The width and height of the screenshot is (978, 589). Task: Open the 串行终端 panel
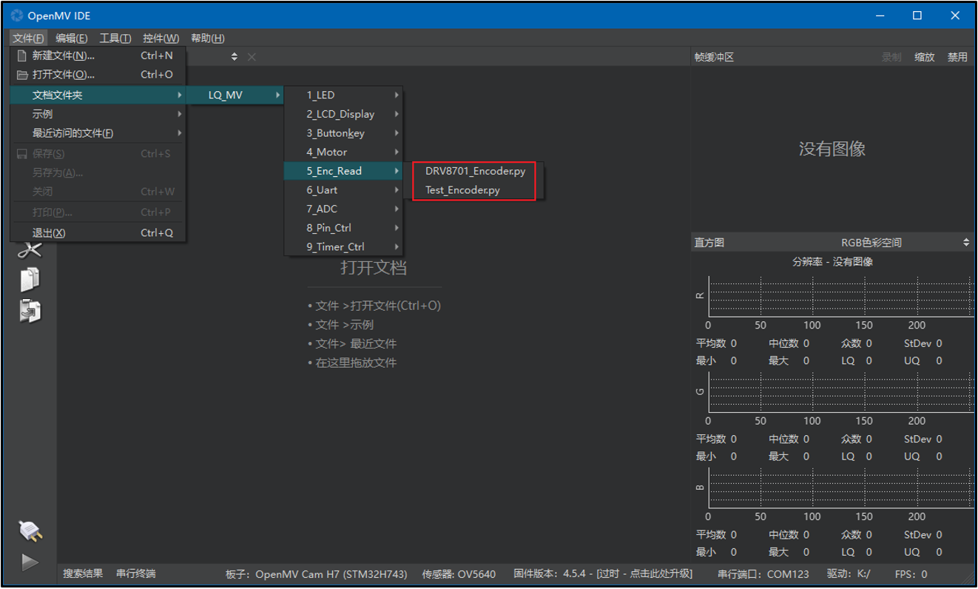coord(136,573)
